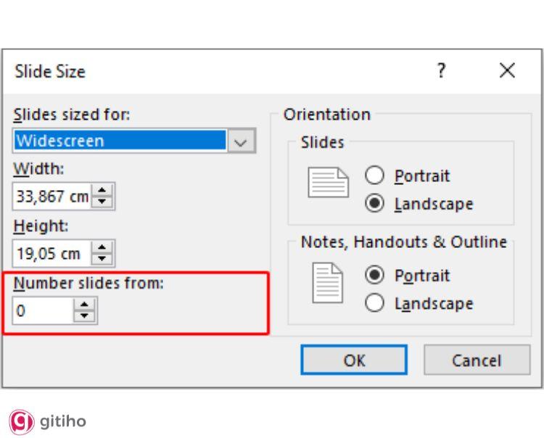Click the notes orientation page icon

[323, 284]
